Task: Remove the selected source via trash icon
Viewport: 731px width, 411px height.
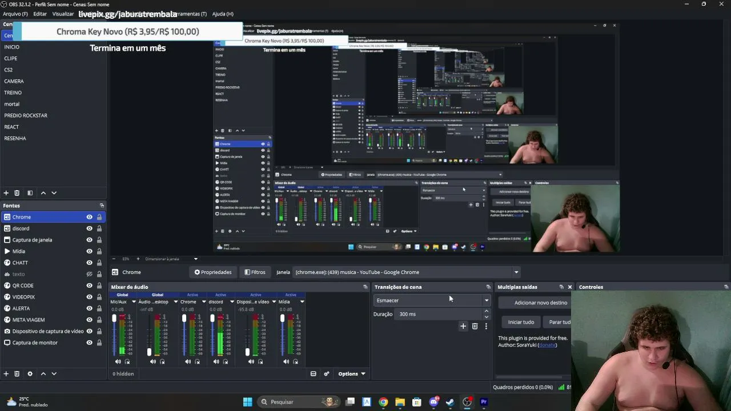Action: click(x=17, y=374)
